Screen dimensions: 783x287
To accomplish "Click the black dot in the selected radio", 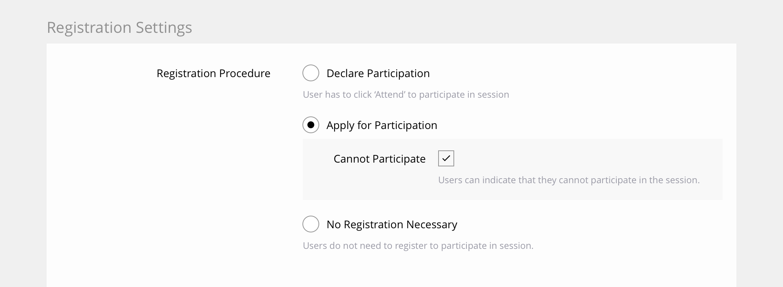I will pos(311,125).
